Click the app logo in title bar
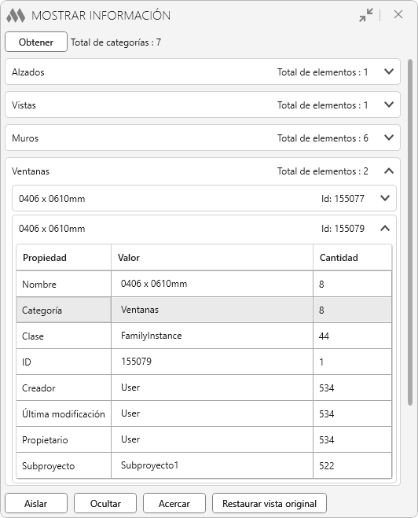The height and width of the screenshot is (518, 418). tap(16, 15)
